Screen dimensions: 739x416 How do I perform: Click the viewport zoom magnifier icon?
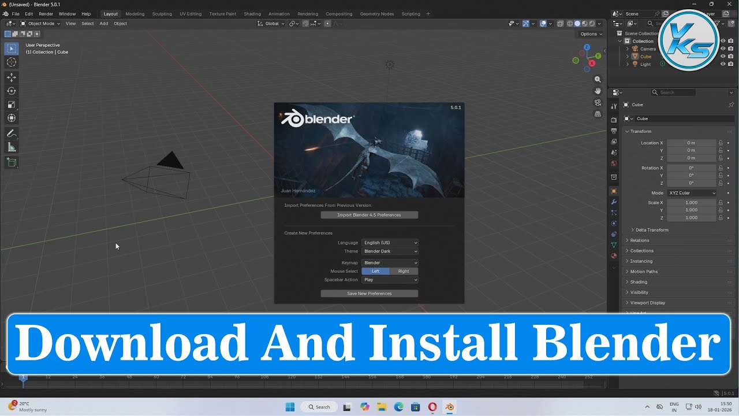coord(598,79)
